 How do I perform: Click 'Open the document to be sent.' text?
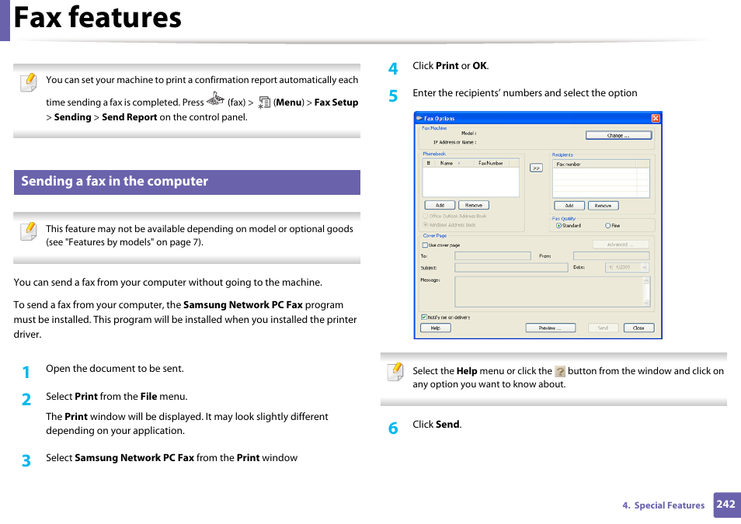115,369
